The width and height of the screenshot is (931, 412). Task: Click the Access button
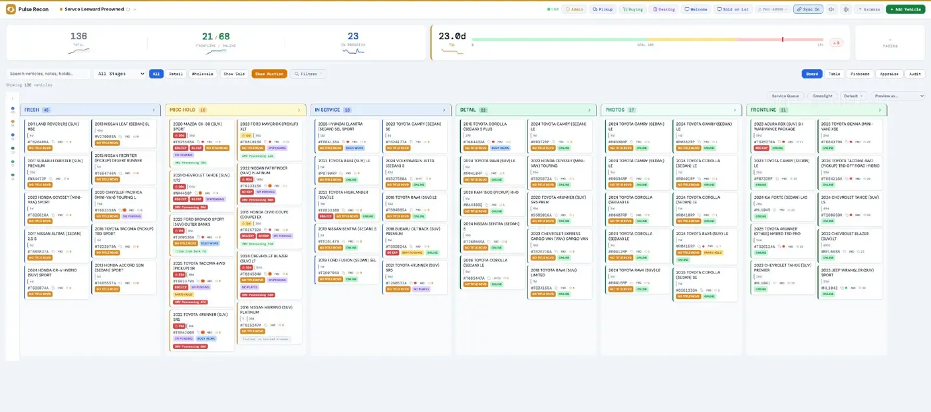click(868, 9)
